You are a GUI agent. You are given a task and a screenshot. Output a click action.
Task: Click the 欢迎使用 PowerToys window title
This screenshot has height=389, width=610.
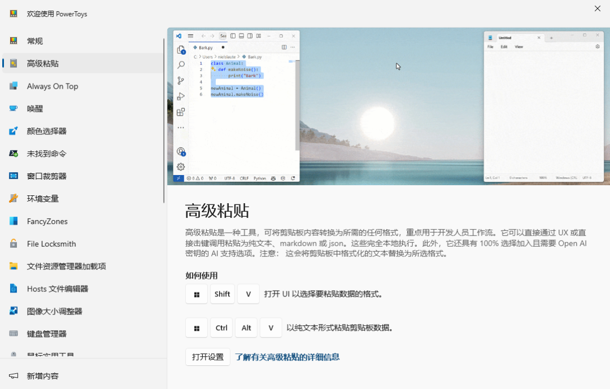[57, 14]
